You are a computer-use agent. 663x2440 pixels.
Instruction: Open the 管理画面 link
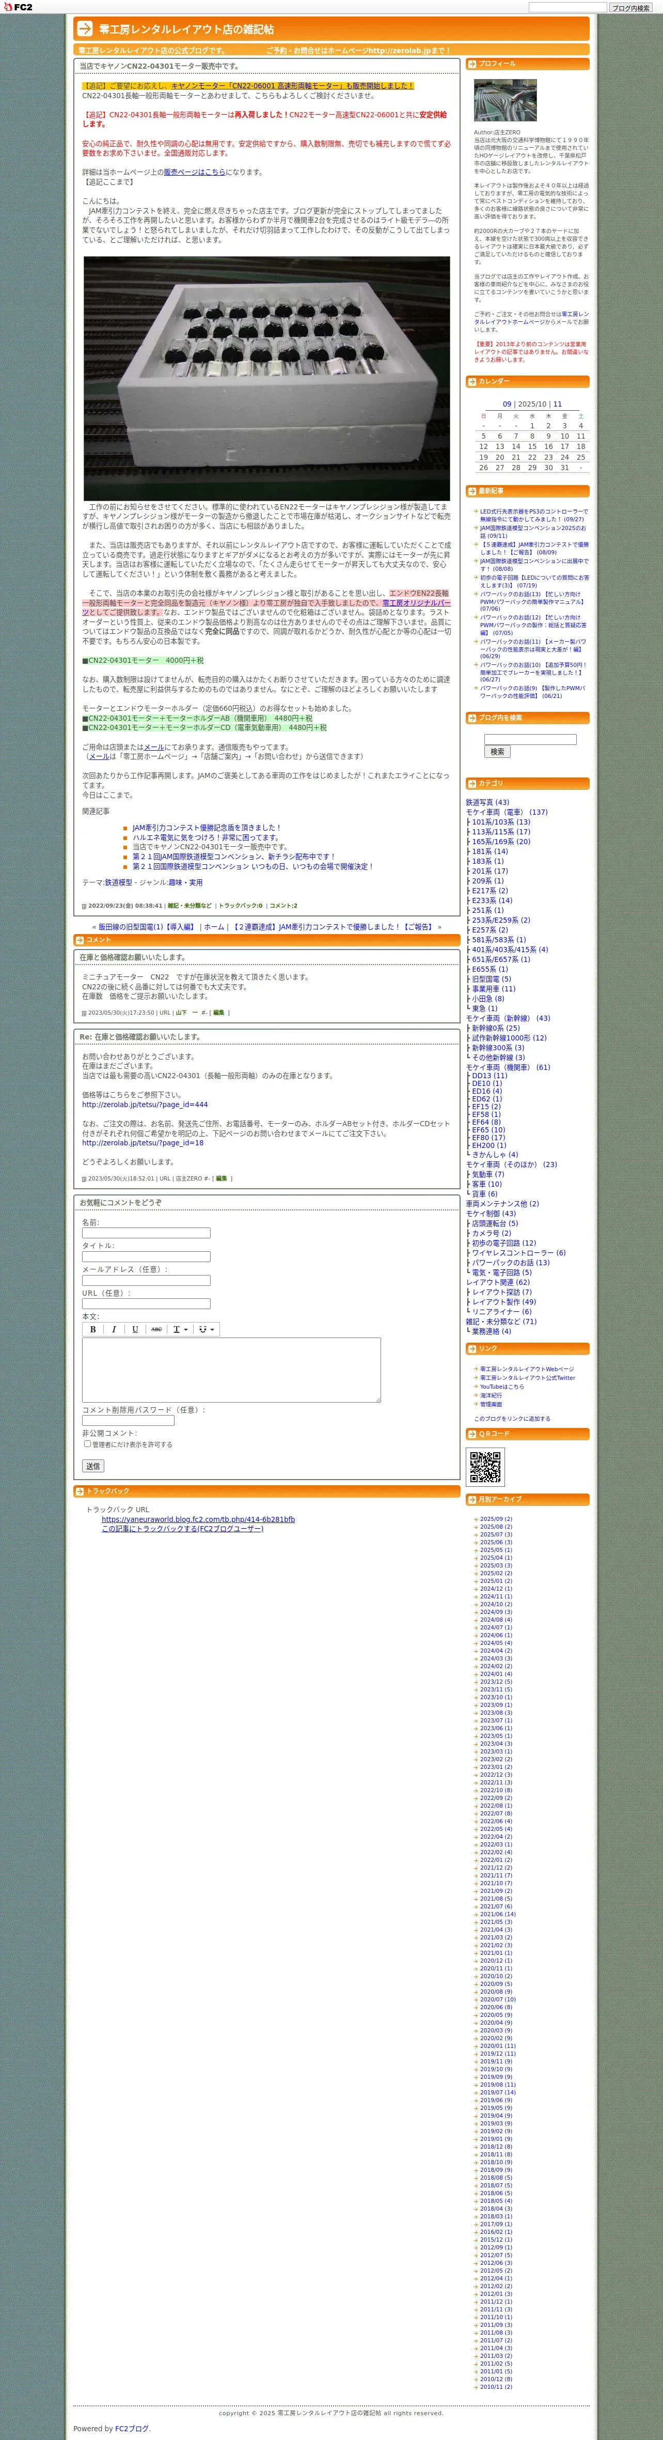[x=491, y=1404]
